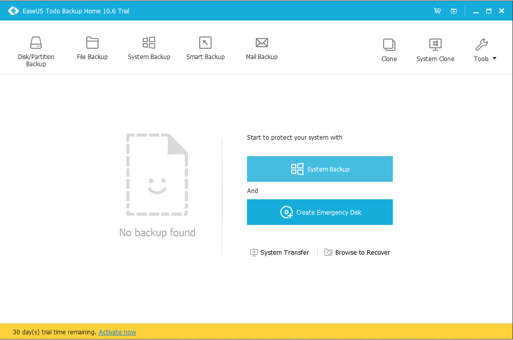The width and height of the screenshot is (513, 340).
Task: Close the EaseUS Todo Backup window
Action: point(502,11)
